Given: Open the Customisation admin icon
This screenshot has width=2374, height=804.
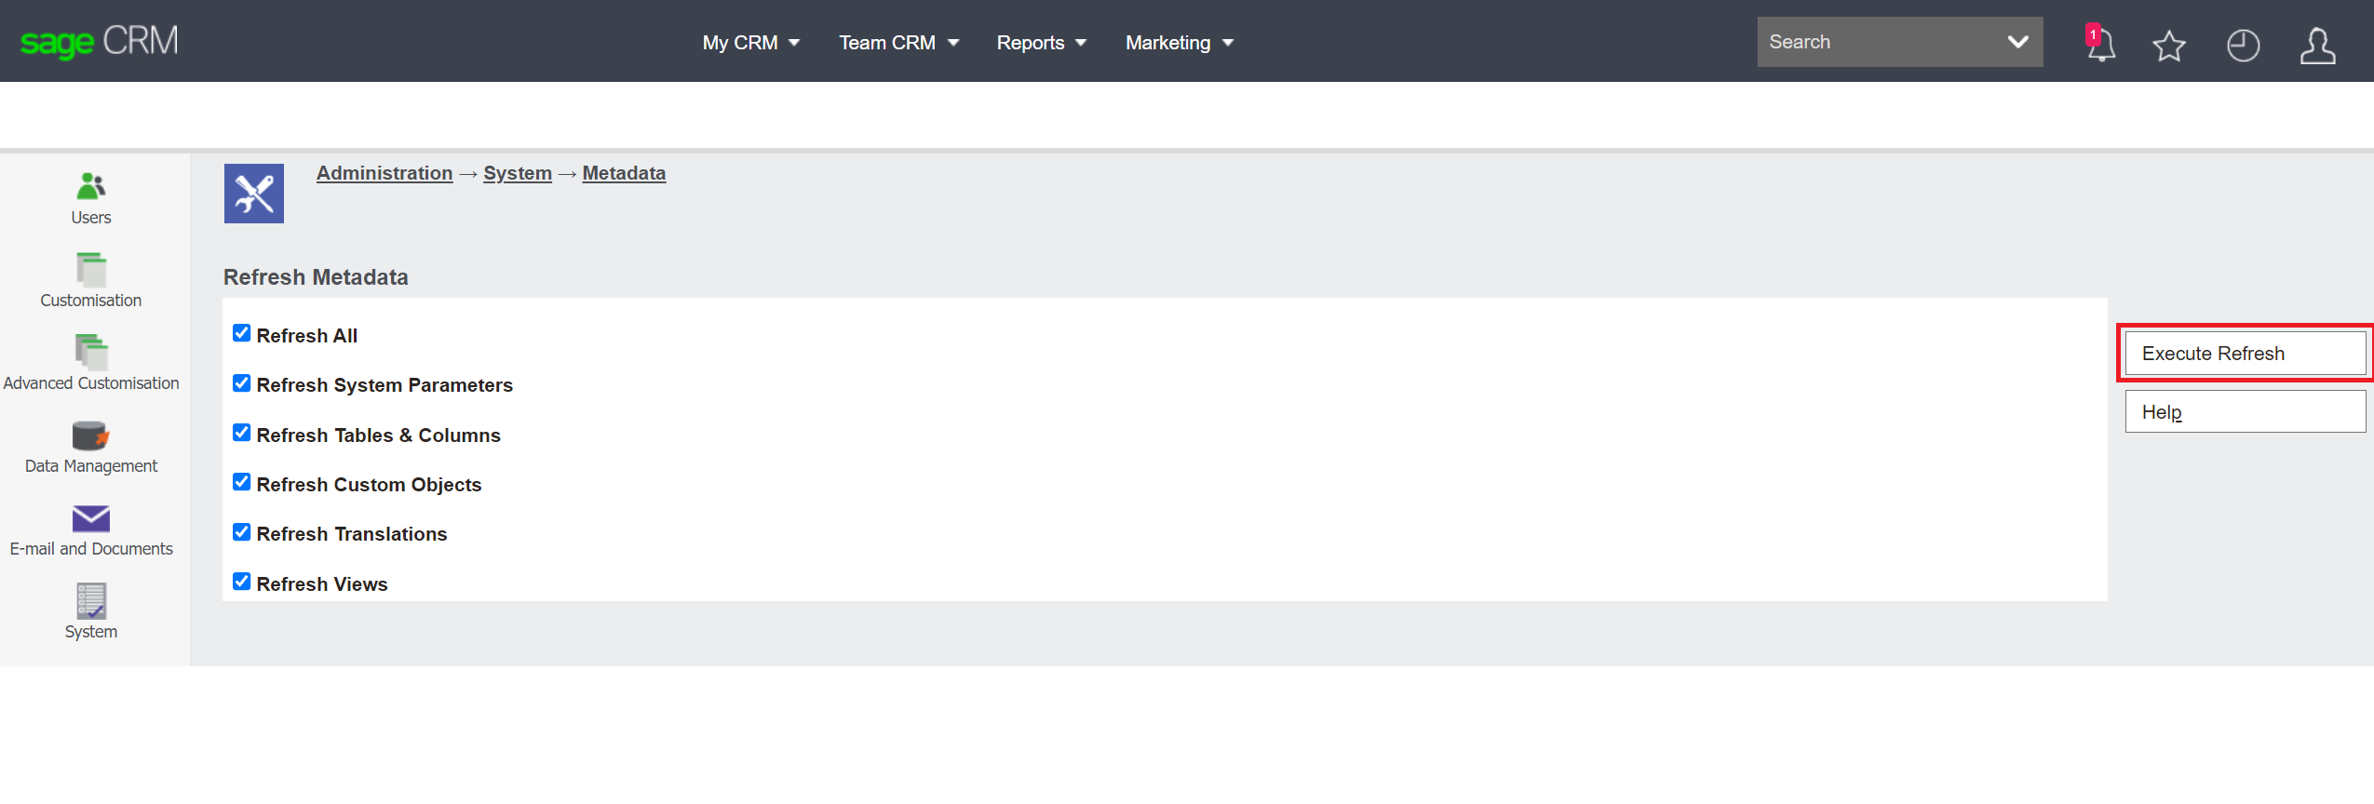Looking at the screenshot, I should pyautogui.click(x=91, y=269).
